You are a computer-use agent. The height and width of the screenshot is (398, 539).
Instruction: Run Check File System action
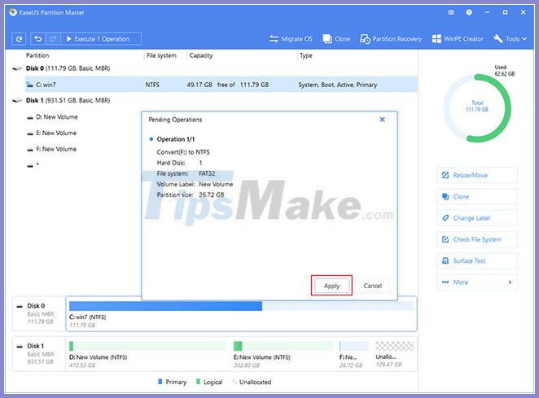pyautogui.click(x=476, y=239)
